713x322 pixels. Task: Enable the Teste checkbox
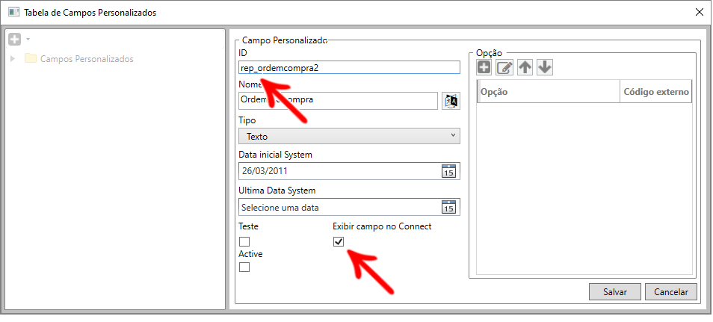pos(244,241)
